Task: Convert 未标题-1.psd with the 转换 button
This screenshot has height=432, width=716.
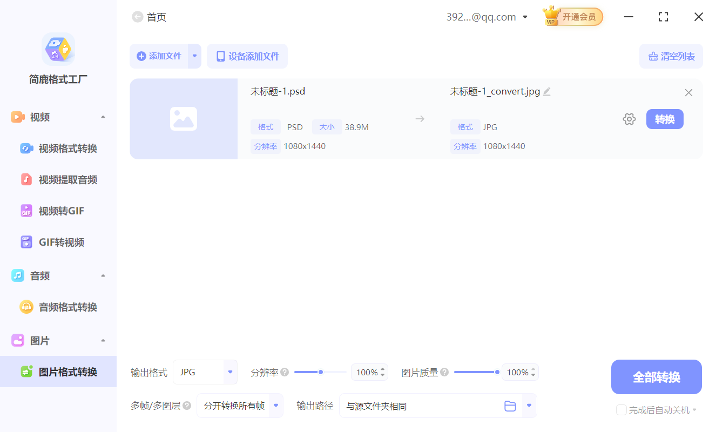Action: 665,119
